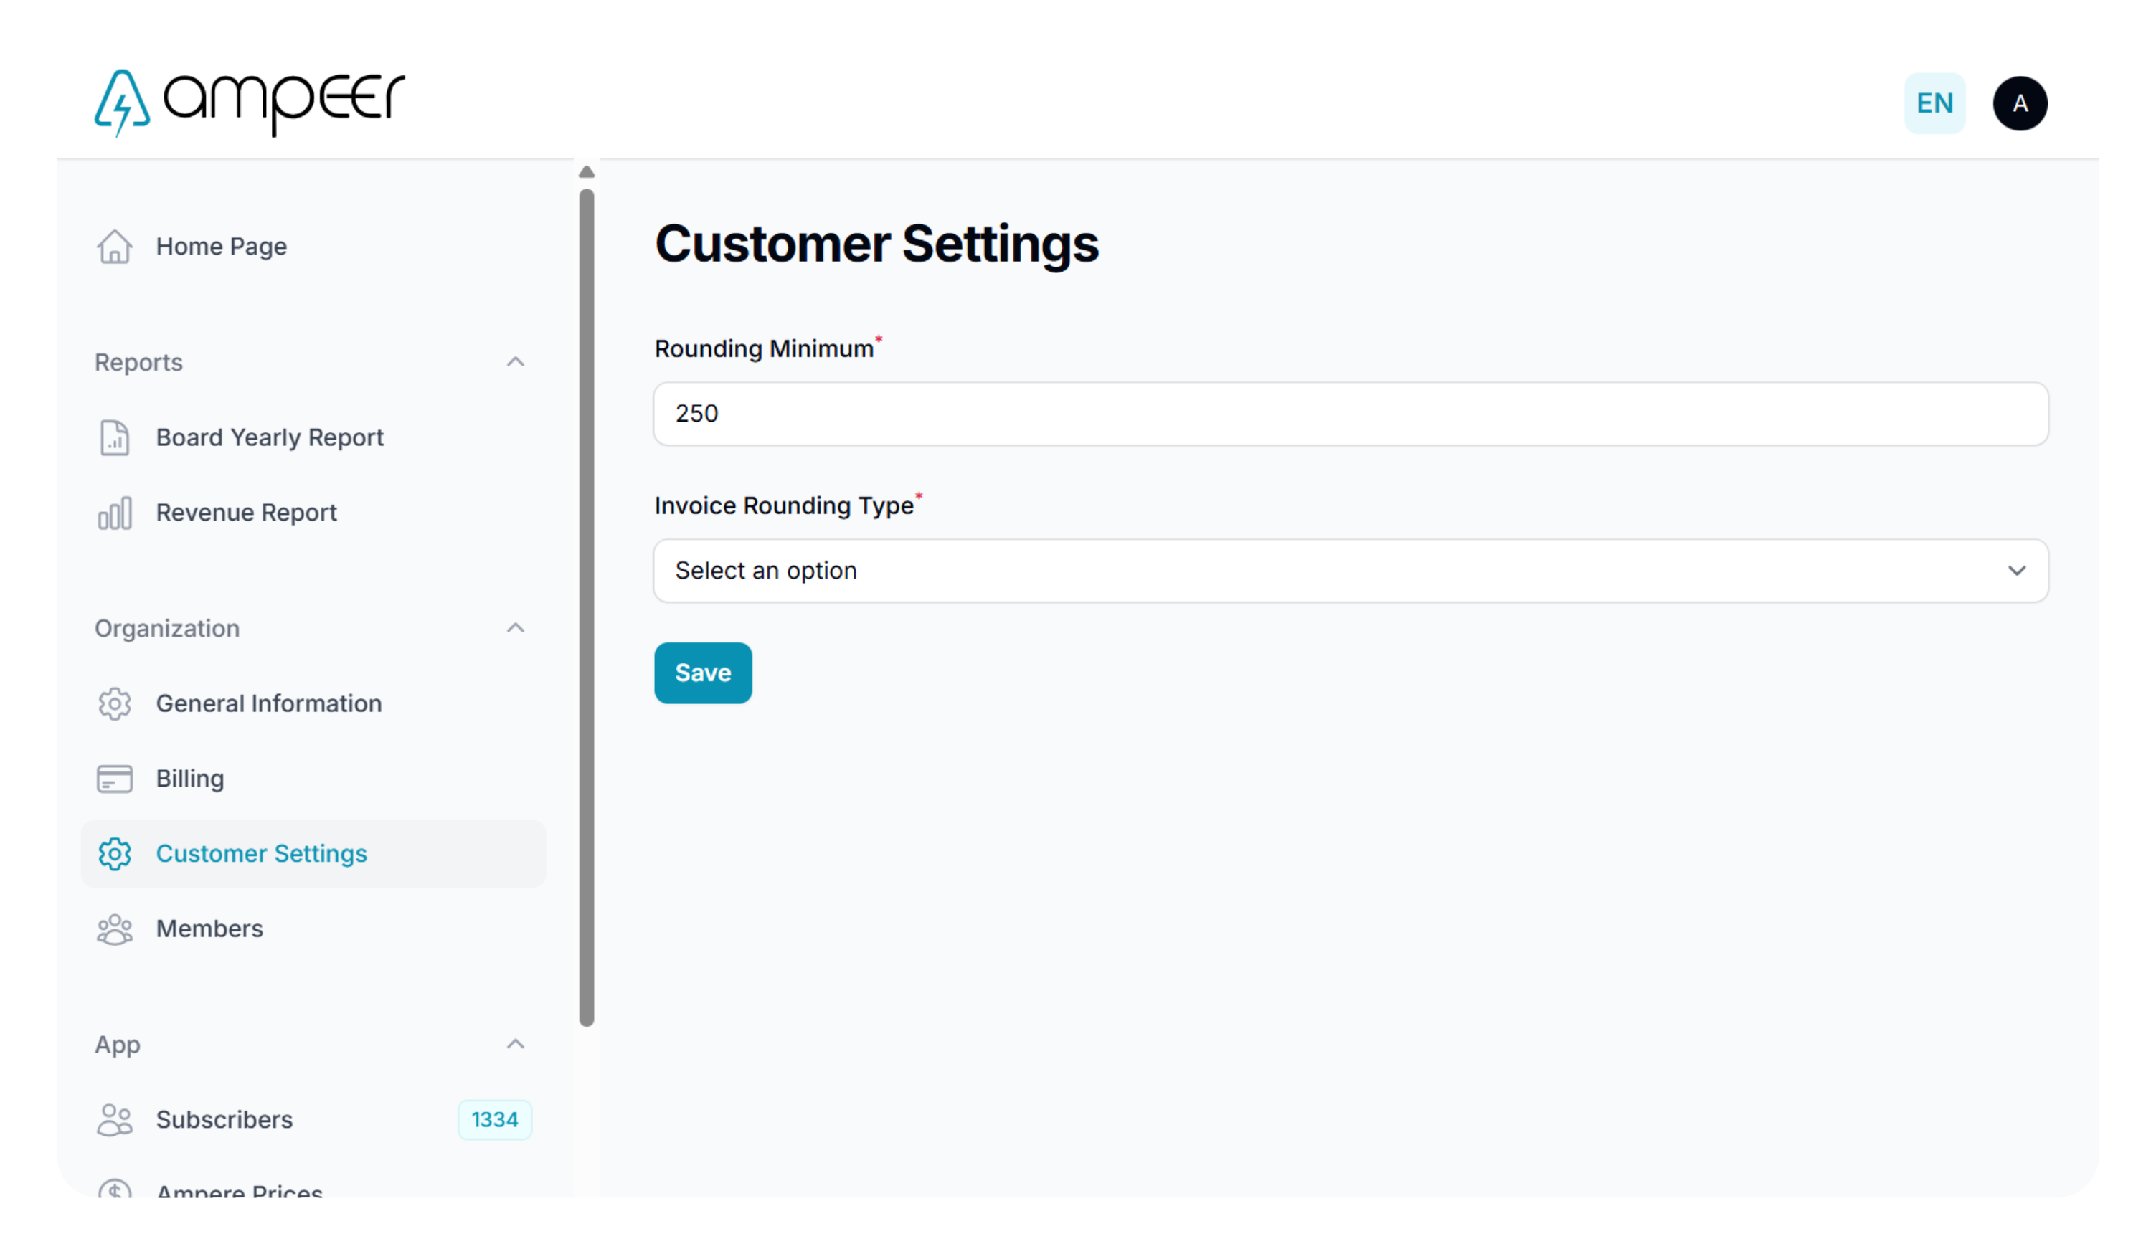This screenshot has width=2156, height=1249.
Task: Click the Revenue Report bar chart icon
Action: tap(115, 513)
